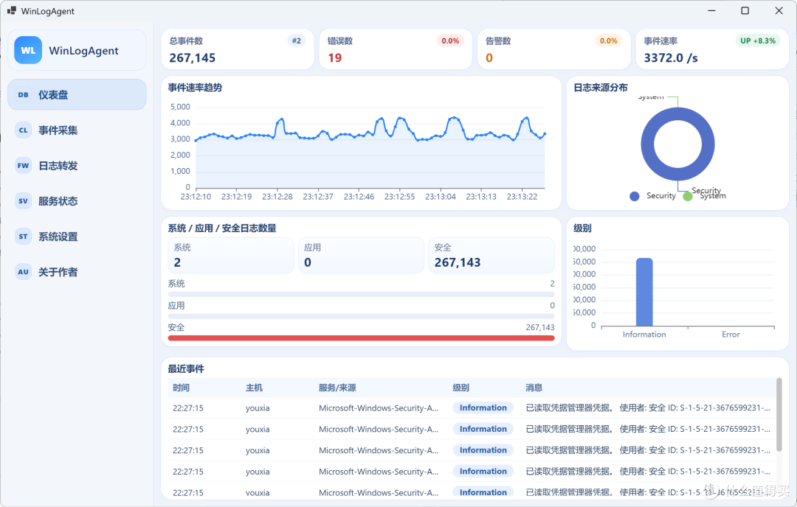Click the 应用 count card showing 0

361,255
